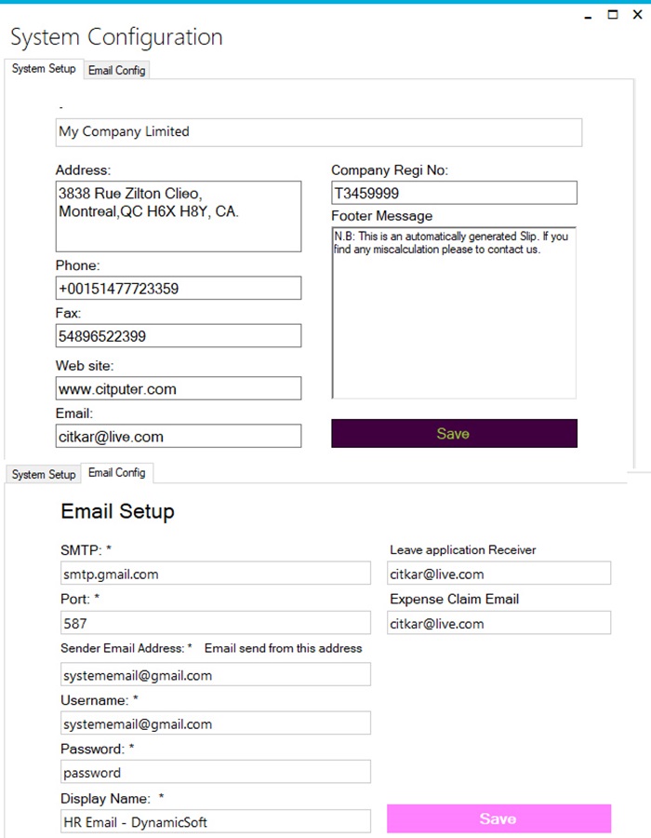Click the Display Name field
This screenshot has width=651, height=838.
click(215, 821)
